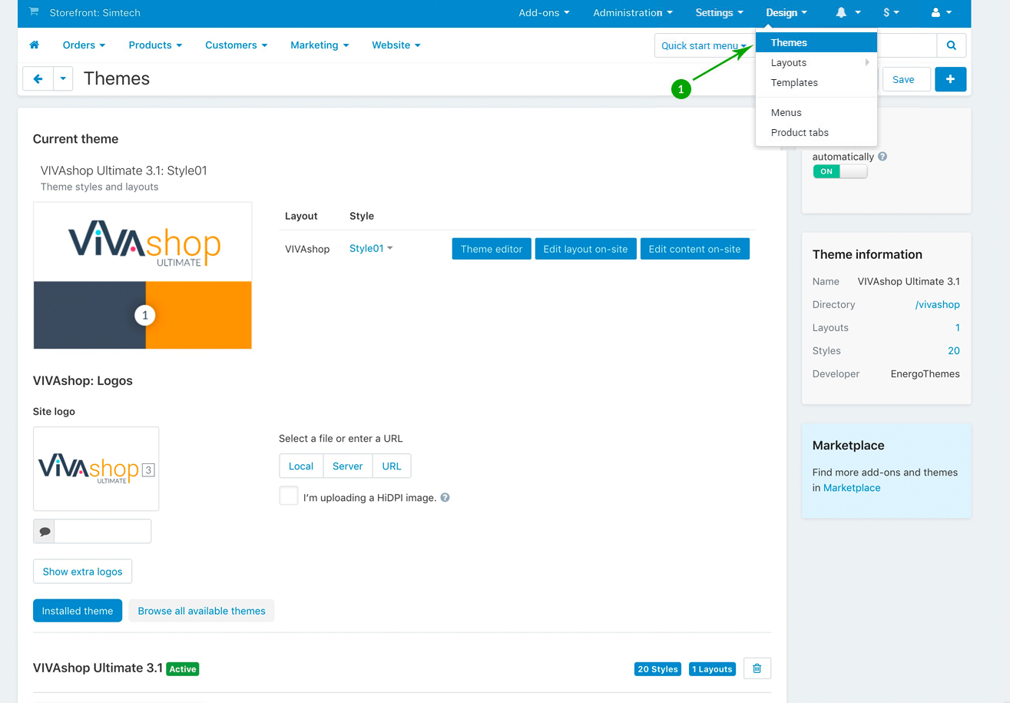Click the 1 Layouts badge
Image resolution: width=1010 pixels, height=703 pixels.
point(712,669)
